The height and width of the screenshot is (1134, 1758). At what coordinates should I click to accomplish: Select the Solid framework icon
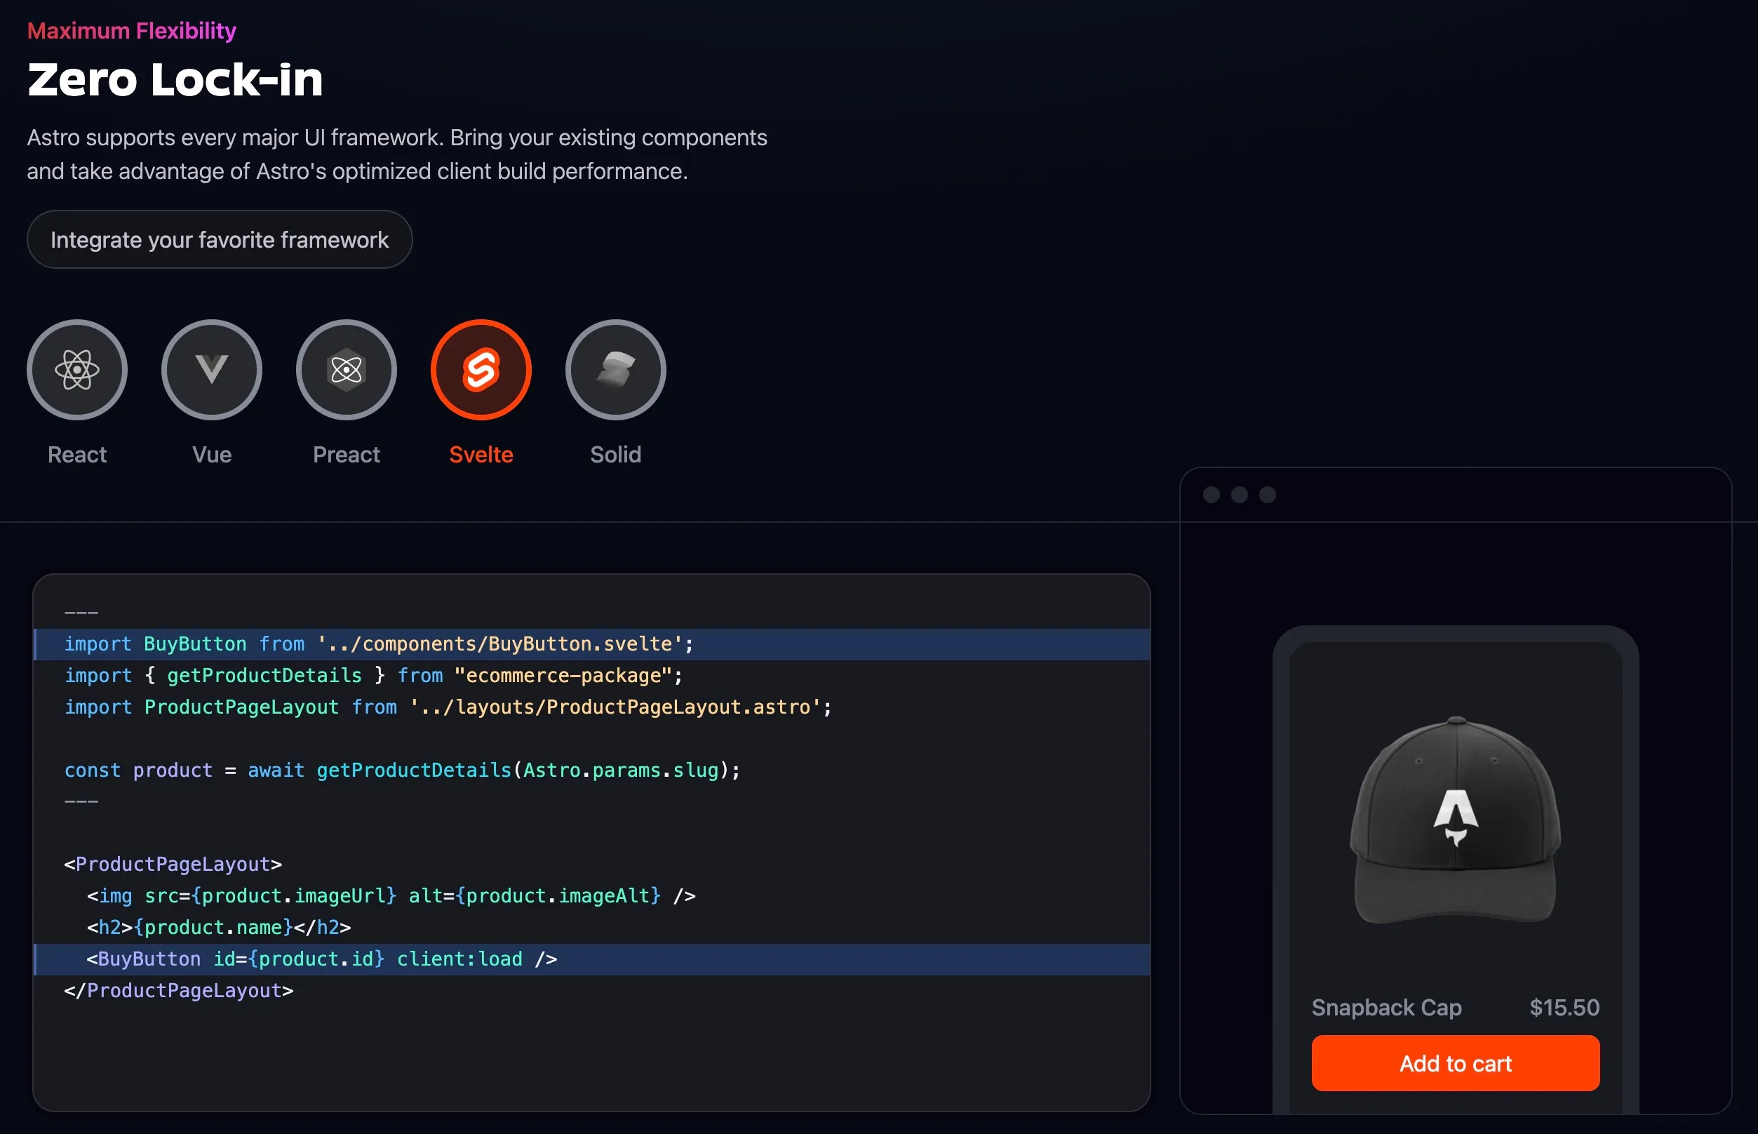(615, 369)
